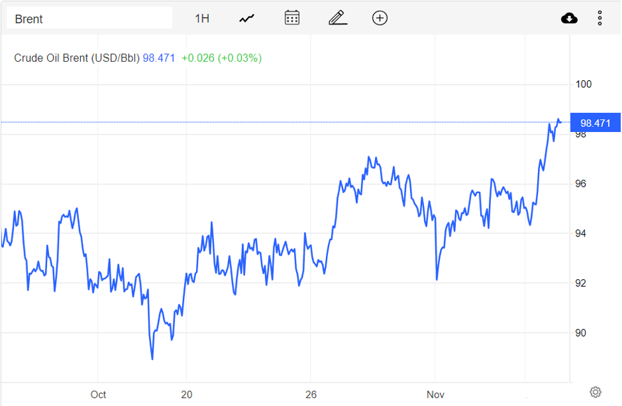Click the circled plus add icon
The height and width of the screenshot is (406, 622).
(379, 18)
